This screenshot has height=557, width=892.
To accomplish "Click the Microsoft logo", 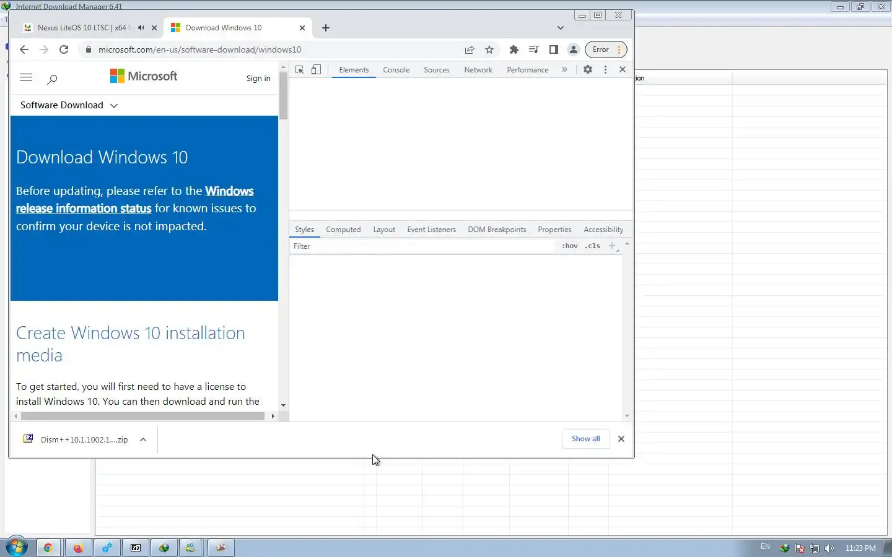I will [x=144, y=76].
